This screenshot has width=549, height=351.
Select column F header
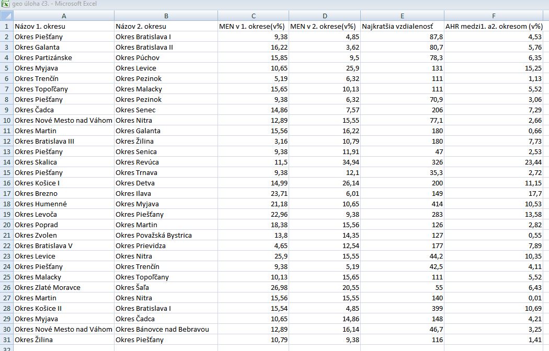[494, 16]
